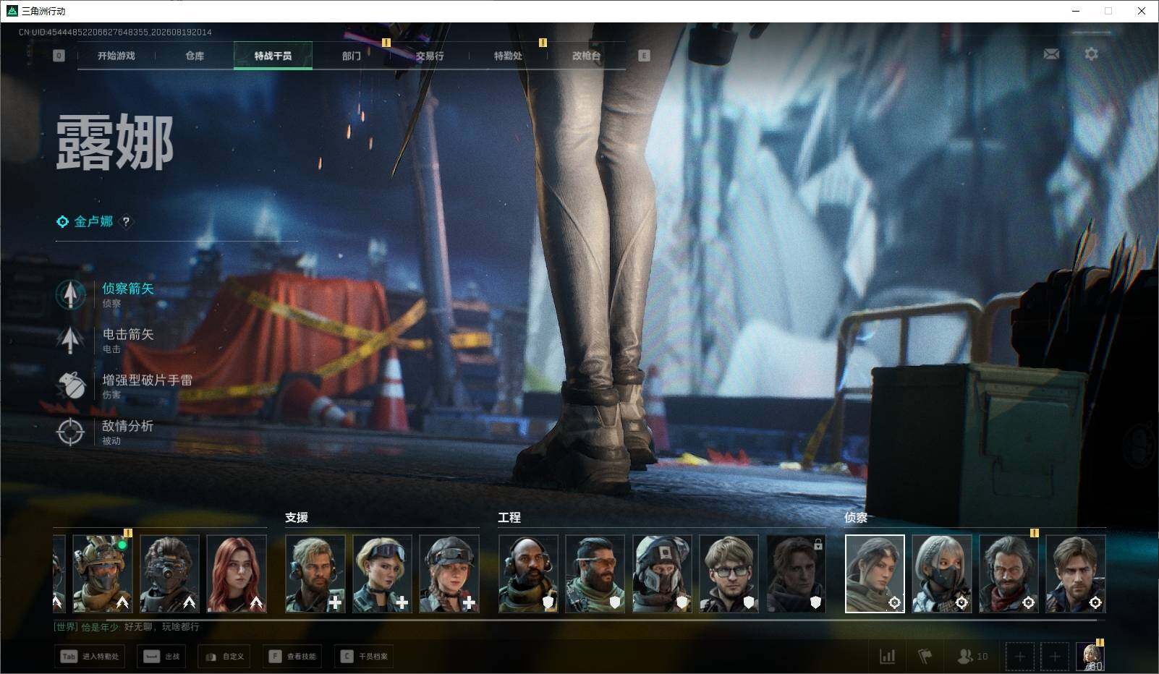1159x674 pixels.
Task: Click the 金卢娜 skin name label
Action: 93,222
